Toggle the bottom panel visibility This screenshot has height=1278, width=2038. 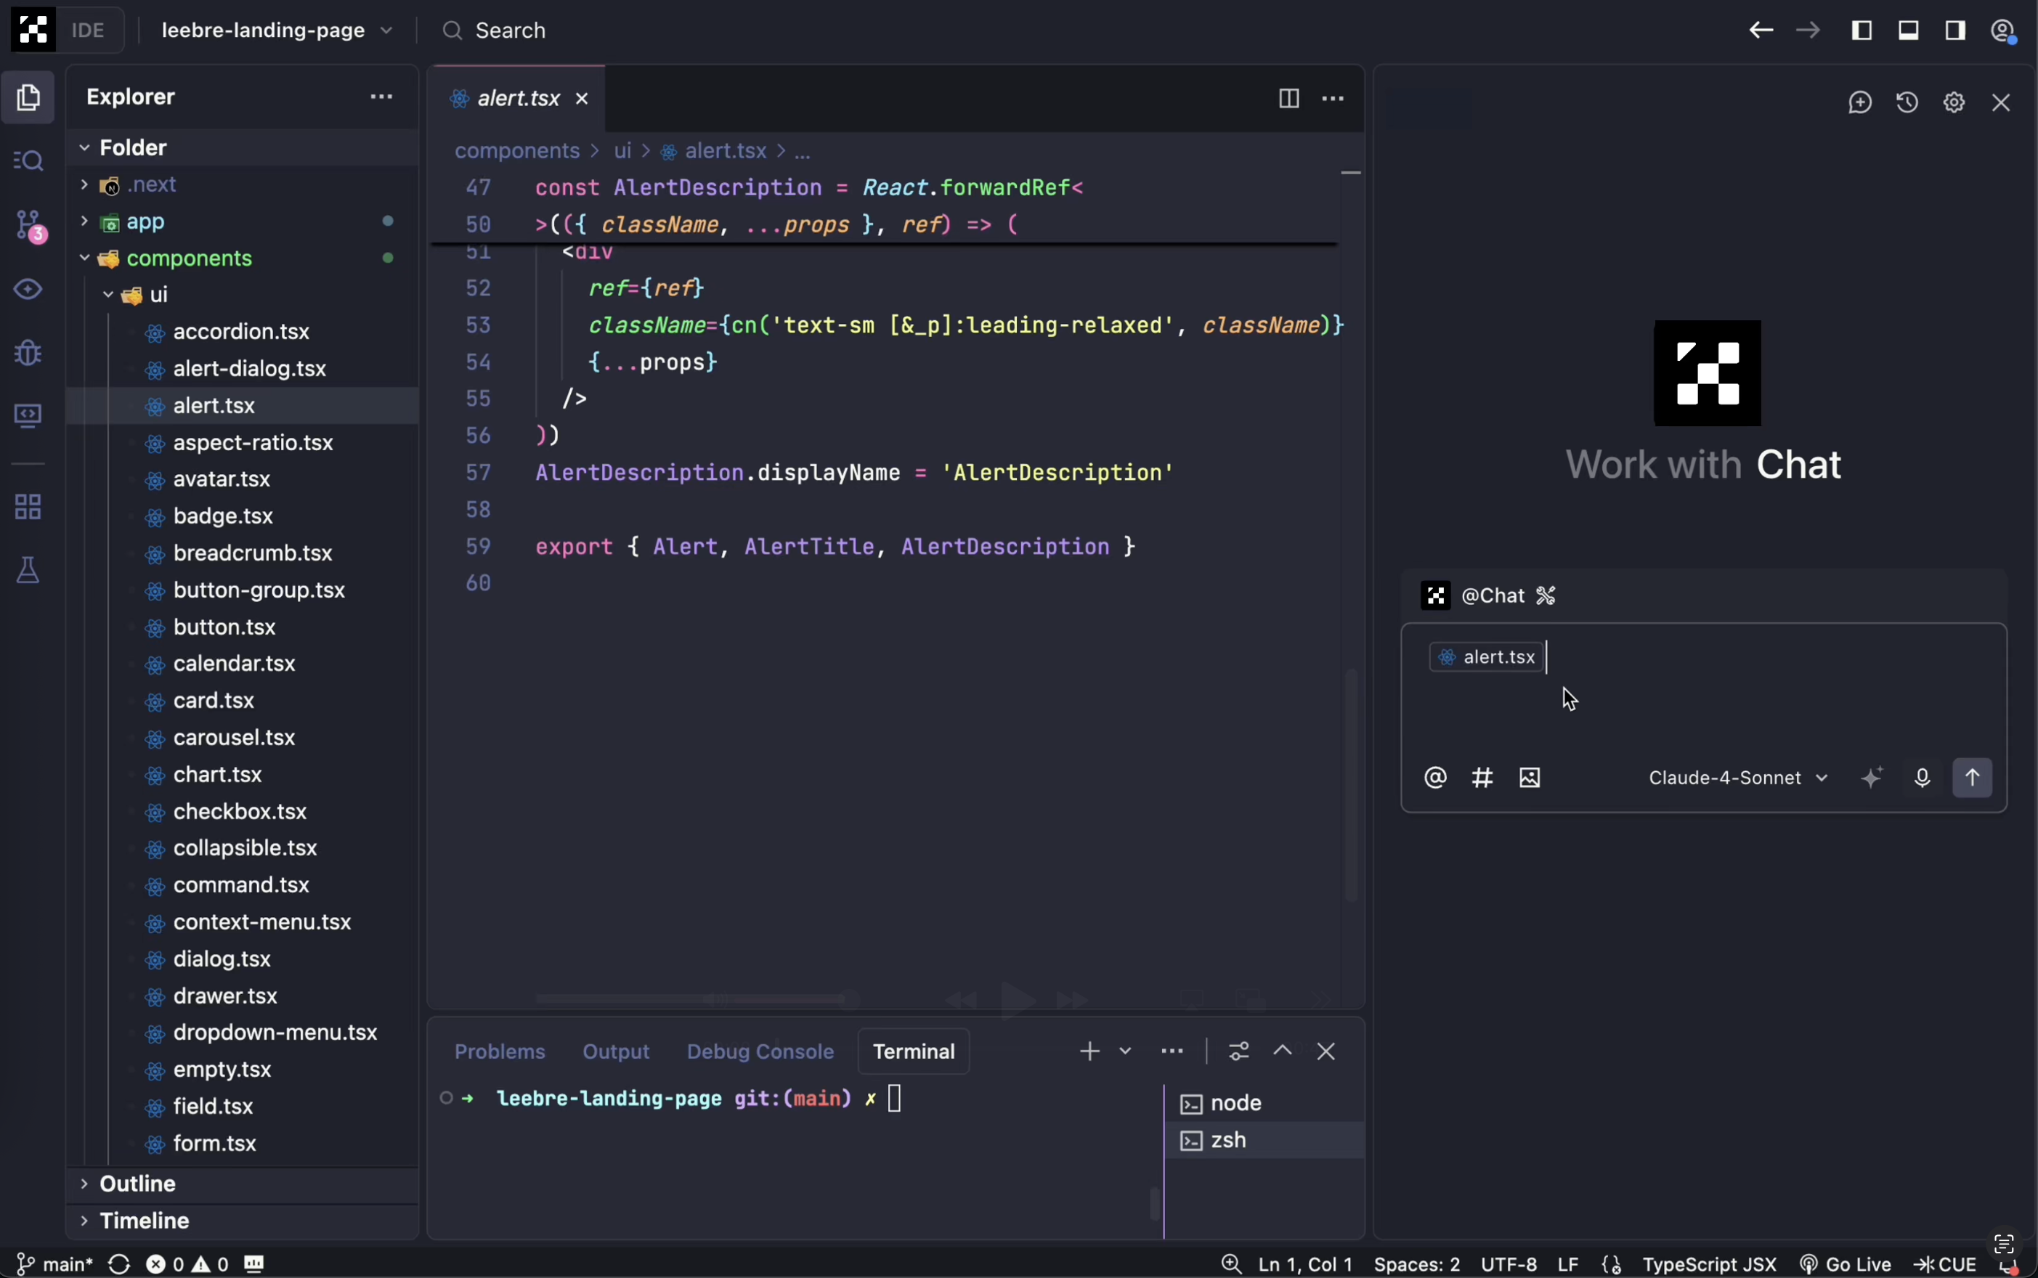click(1908, 30)
